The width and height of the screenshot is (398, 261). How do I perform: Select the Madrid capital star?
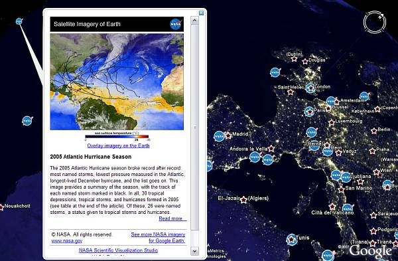click(x=228, y=135)
